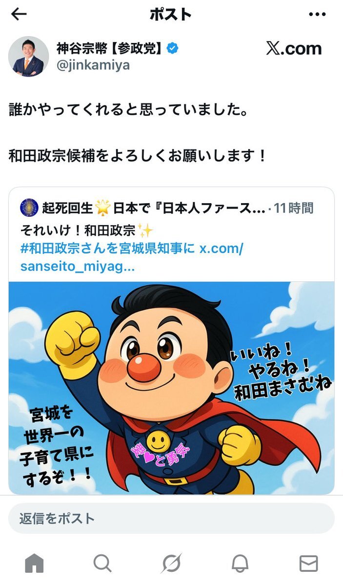Open the Messages envelope tab
This screenshot has height=586, width=343.
click(308, 564)
